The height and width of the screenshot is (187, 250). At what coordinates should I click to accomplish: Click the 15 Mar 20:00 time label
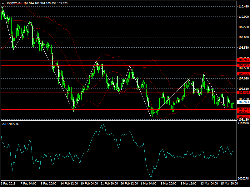[229, 184]
